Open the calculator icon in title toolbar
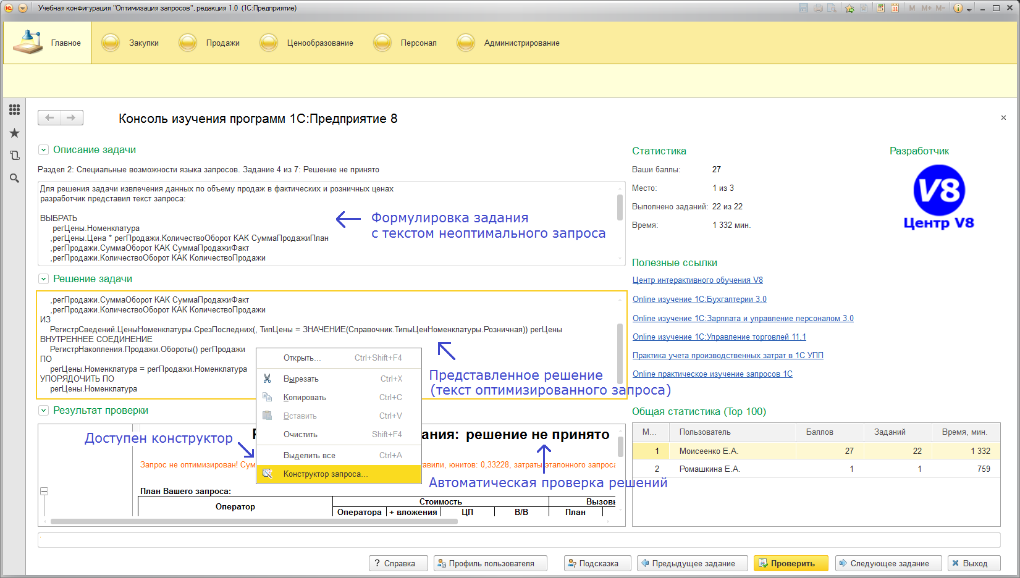1020x578 pixels. point(880,8)
